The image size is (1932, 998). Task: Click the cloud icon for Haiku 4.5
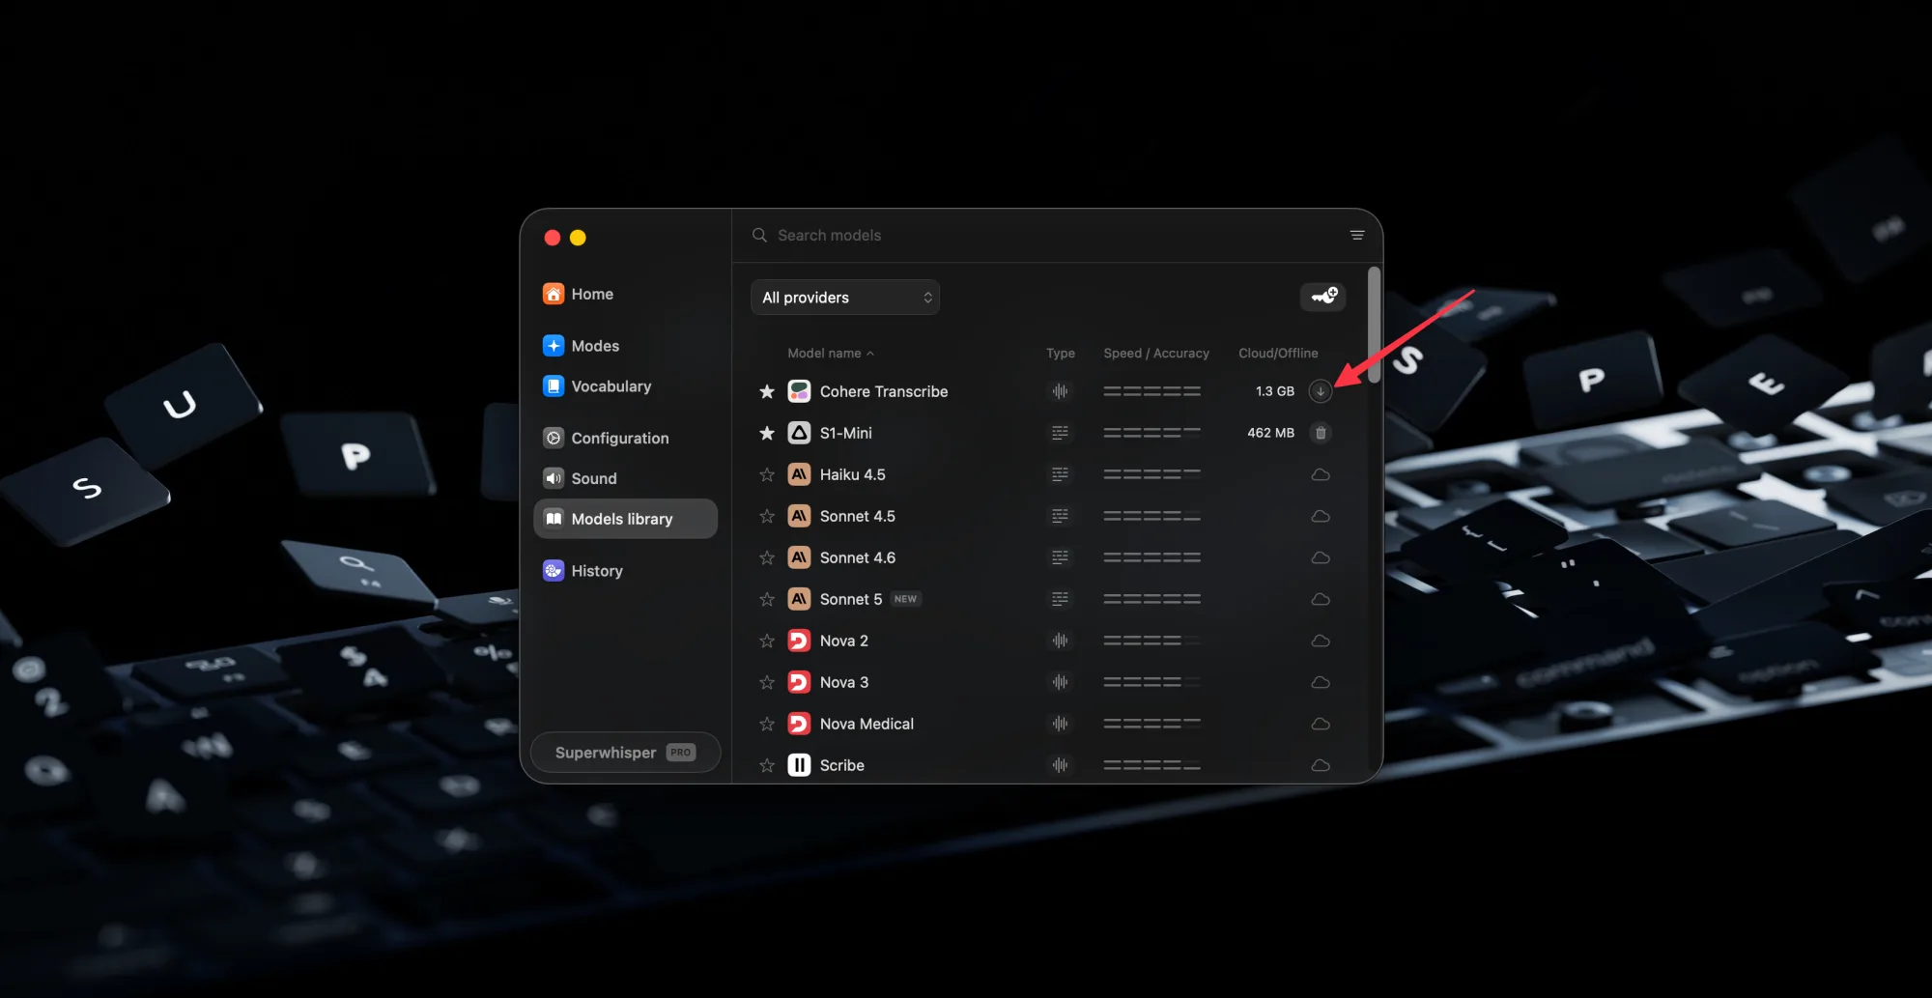coord(1320,474)
